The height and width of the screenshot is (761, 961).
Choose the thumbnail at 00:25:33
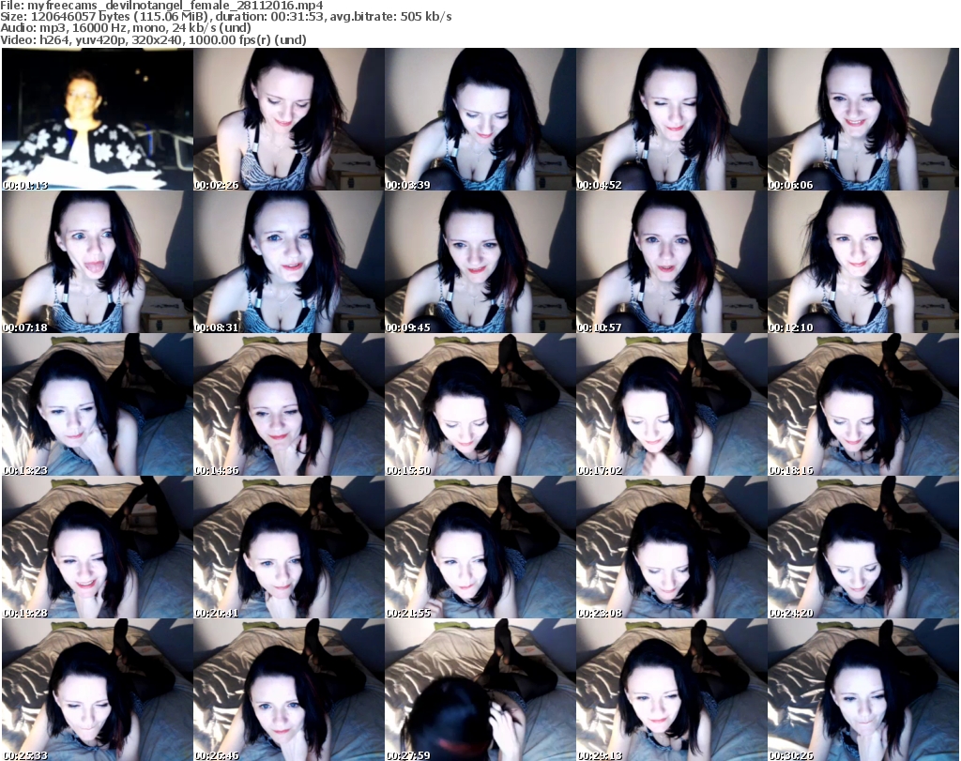coord(98,690)
